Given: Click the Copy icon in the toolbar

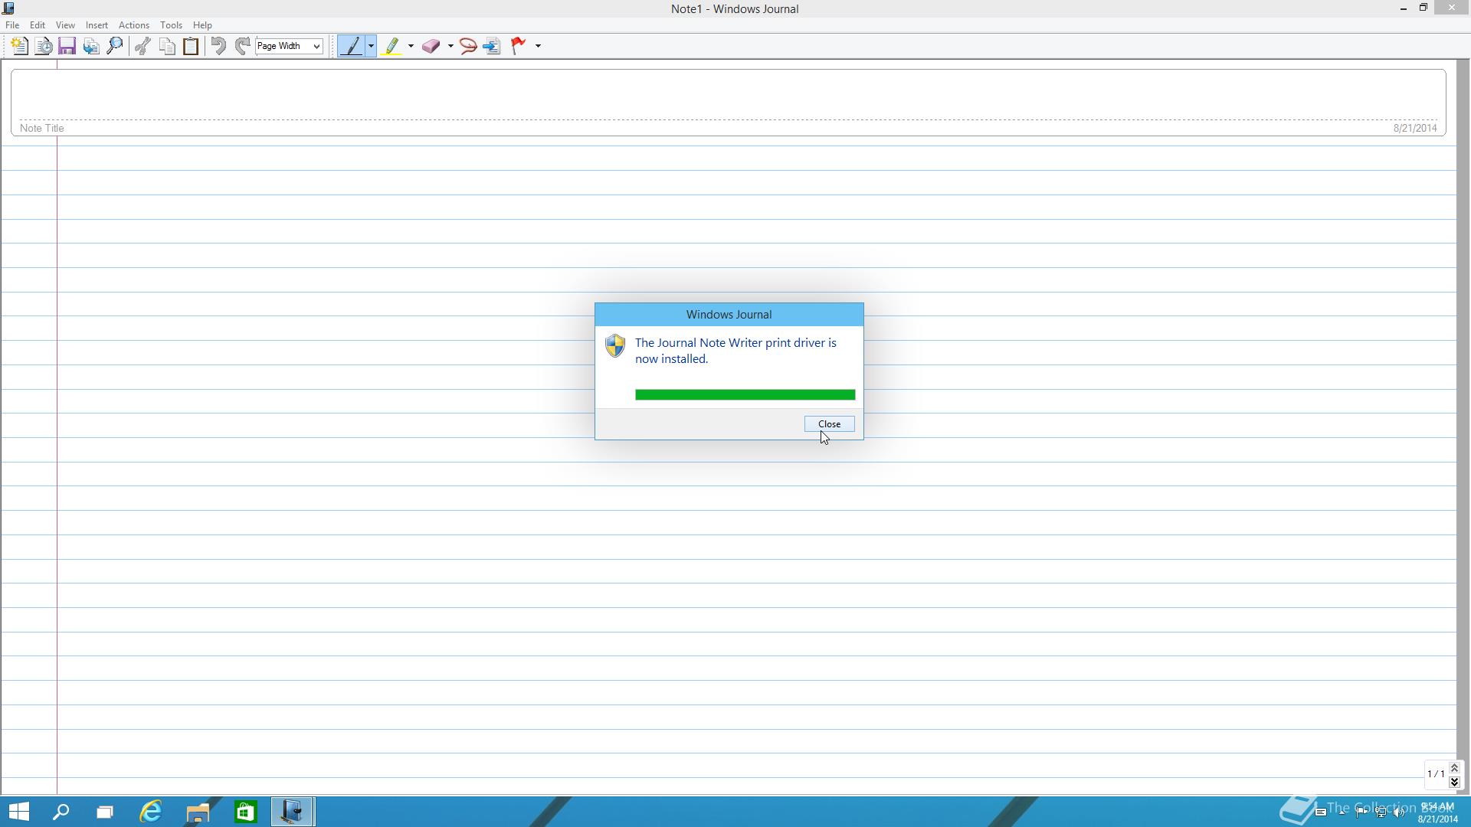Looking at the screenshot, I should tap(167, 46).
